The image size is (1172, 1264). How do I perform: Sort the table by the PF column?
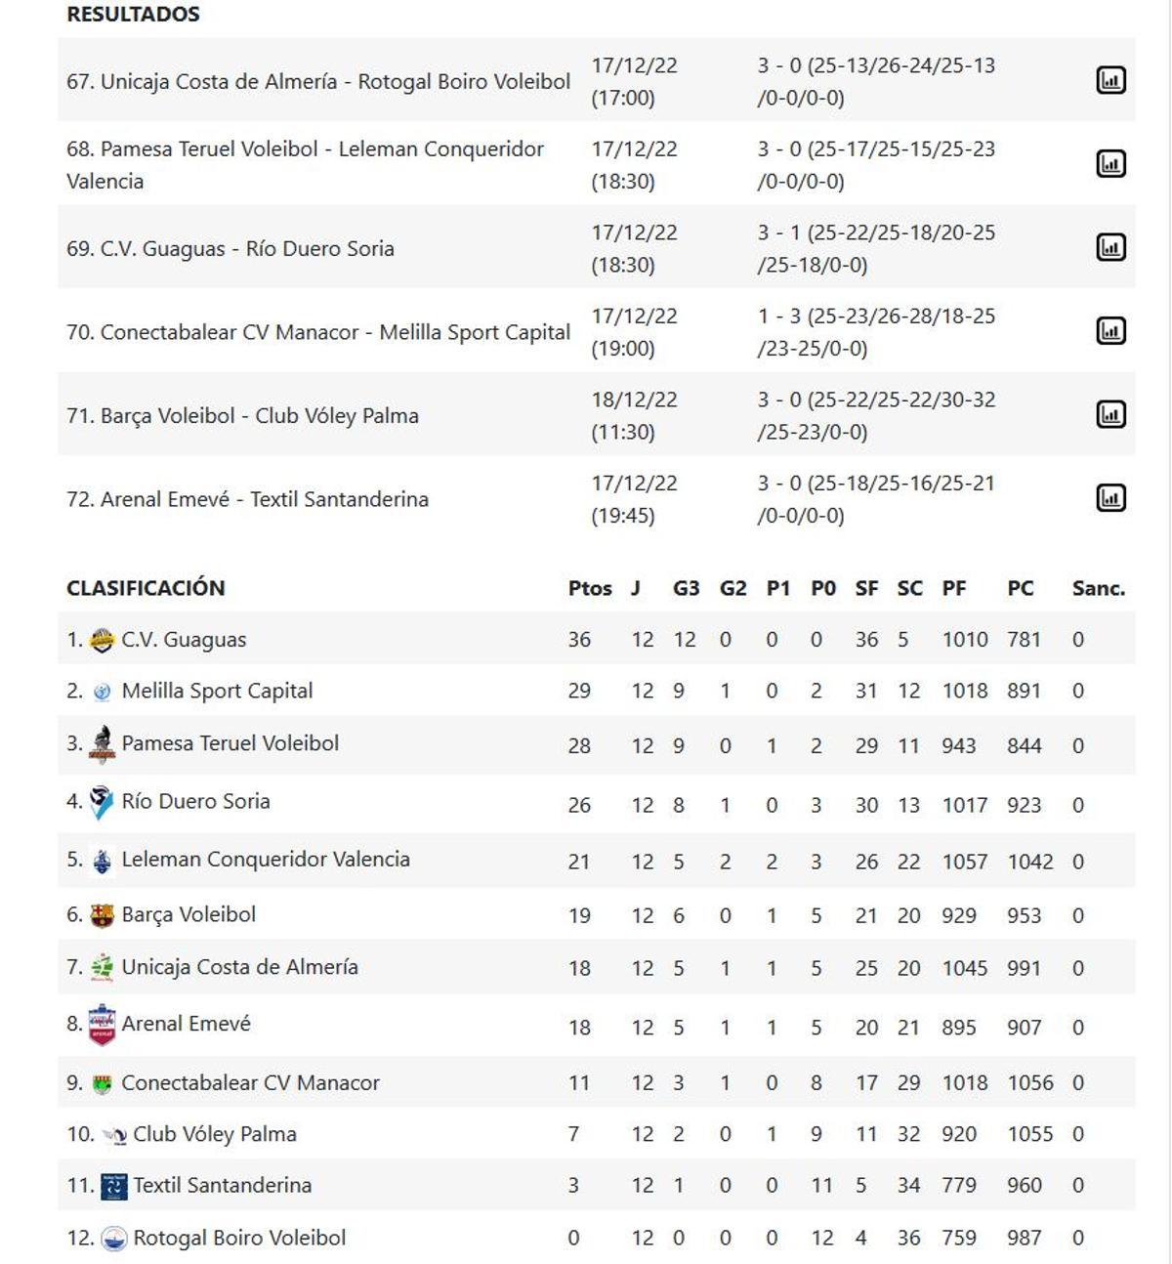(x=955, y=588)
